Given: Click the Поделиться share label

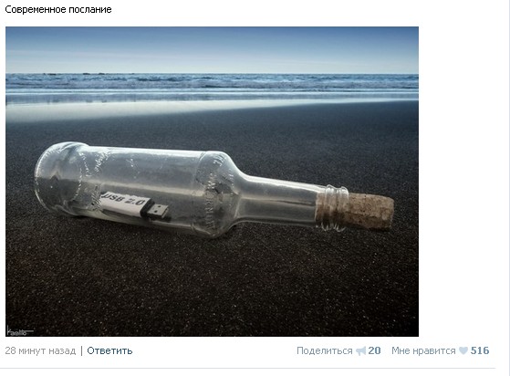Looking at the screenshot, I should [x=324, y=350].
